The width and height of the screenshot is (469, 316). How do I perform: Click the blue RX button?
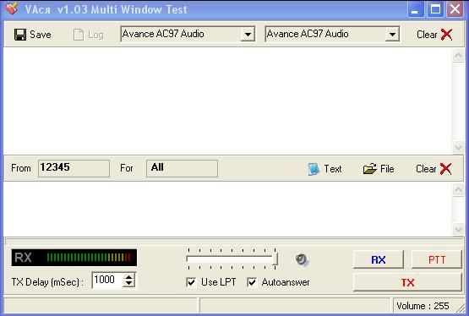point(379,259)
